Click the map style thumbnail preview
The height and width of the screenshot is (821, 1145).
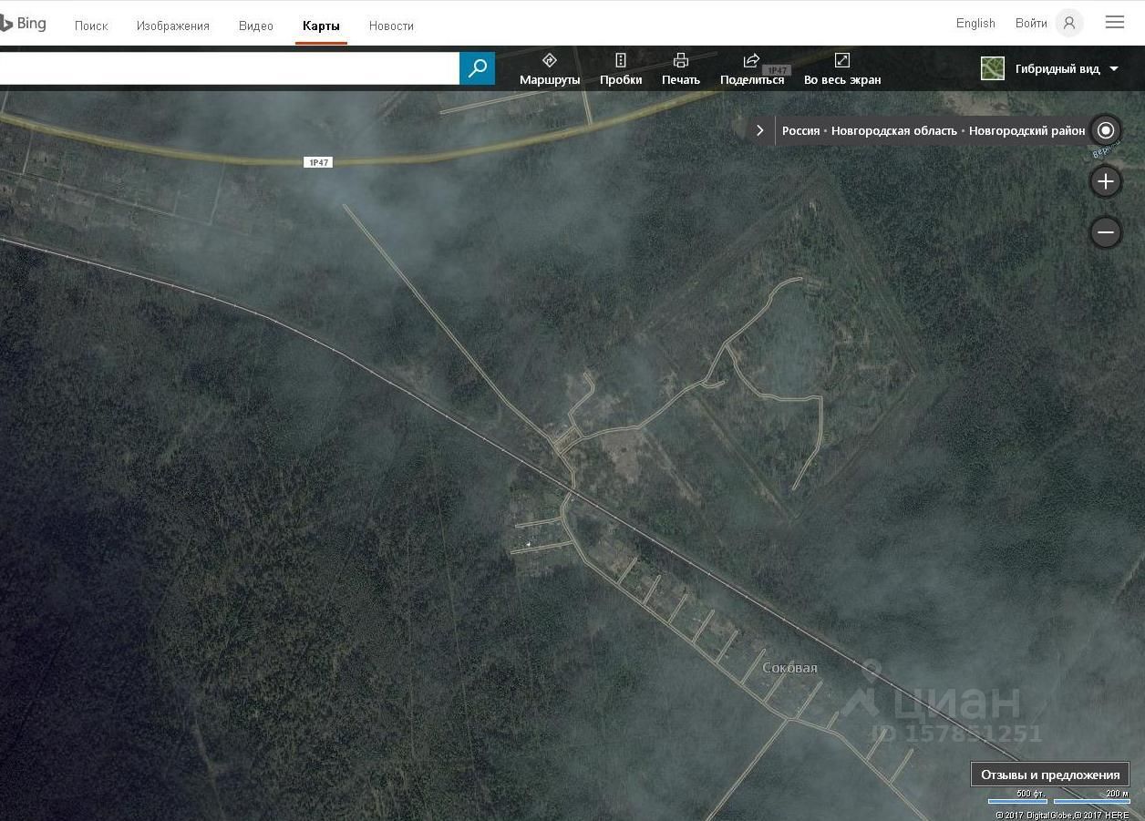pyautogui.click(x=992, y=68)
